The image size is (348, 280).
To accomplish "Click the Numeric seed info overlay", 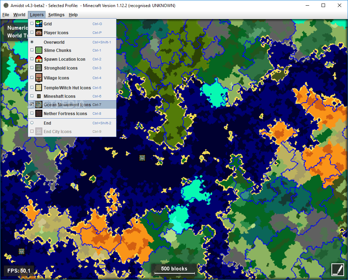I will tap(18, 28).
